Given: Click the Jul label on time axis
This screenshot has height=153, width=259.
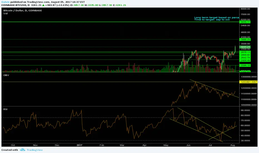Looking at the screenshot, I should click(210, 145).
